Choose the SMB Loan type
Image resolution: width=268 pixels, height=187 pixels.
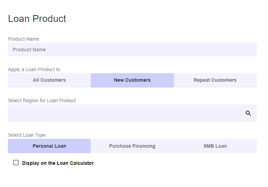215,146
